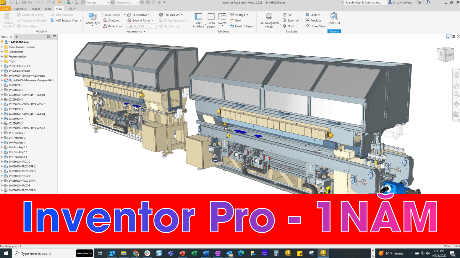Expand the Relationships folder
The height and width of the screenshot is (258, 460).
2,52
